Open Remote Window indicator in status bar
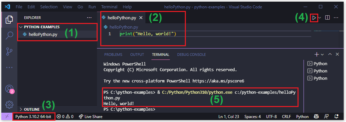The image size is (346, 122). pyautogui.click(x=7, y=116)
